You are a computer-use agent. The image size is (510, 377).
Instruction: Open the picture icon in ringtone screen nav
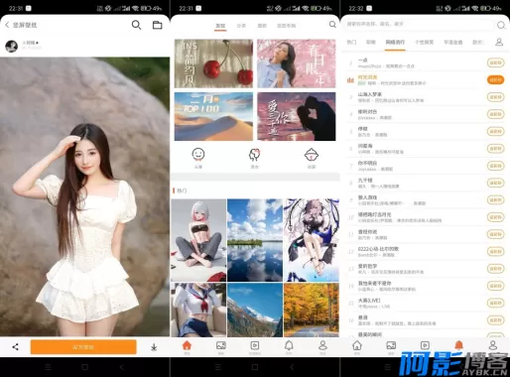391,346
